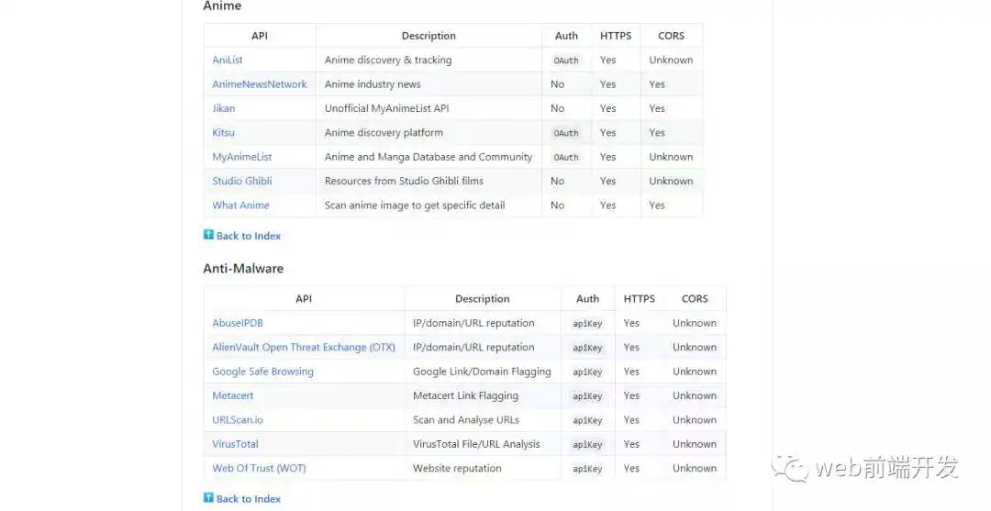
Task: Click the OAuth tag in AniList row
Action: (566, 61)
